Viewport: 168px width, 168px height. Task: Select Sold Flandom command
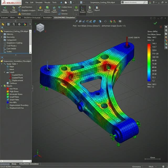[x=25, y=7]
